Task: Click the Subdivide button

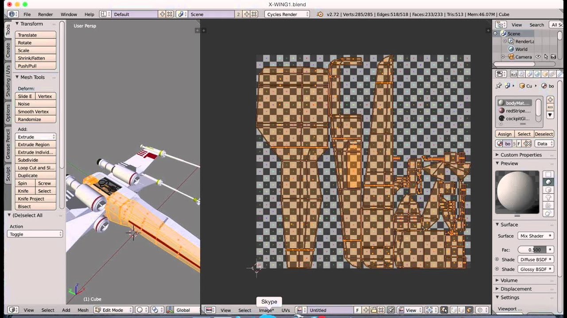Action: click(x=35, y=160)
